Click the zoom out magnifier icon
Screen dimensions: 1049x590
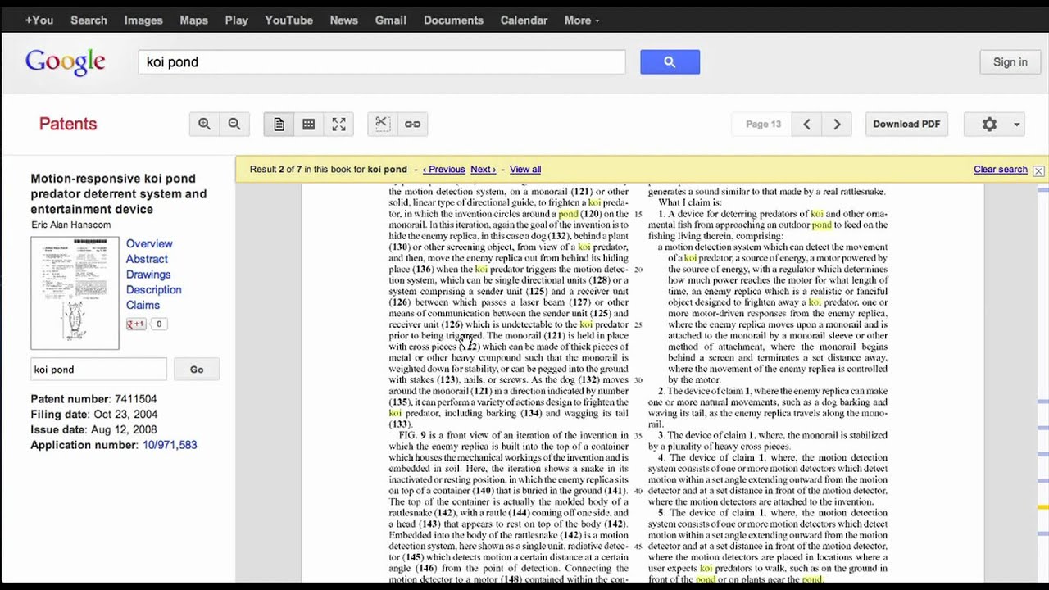(x=234, y=124)
